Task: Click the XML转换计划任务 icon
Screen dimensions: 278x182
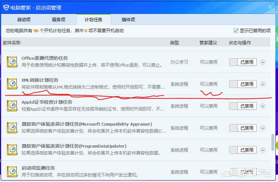Action: point(13,84)
